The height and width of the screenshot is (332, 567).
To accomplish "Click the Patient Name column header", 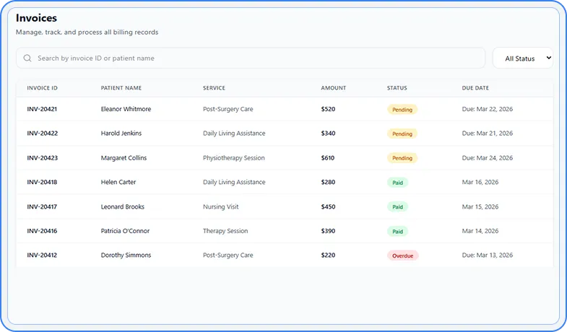I will 121,88.
